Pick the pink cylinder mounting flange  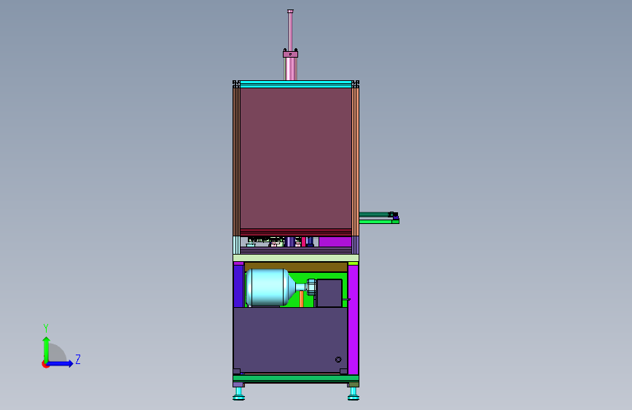point(290,54)
